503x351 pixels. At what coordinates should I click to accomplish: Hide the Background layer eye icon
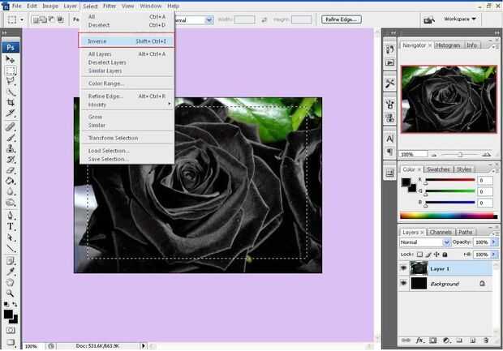(x=403, y=283)
